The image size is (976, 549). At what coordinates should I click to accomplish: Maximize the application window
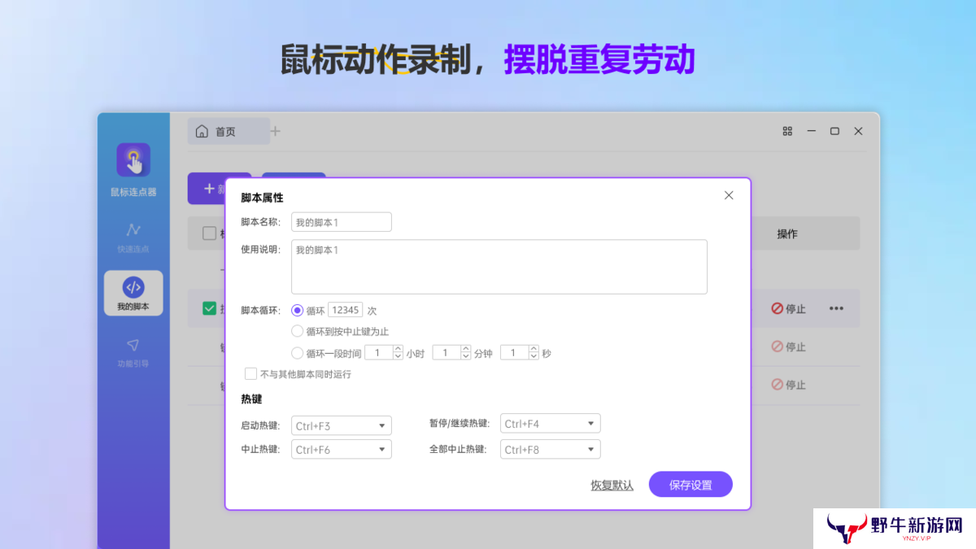click(834, 131)
